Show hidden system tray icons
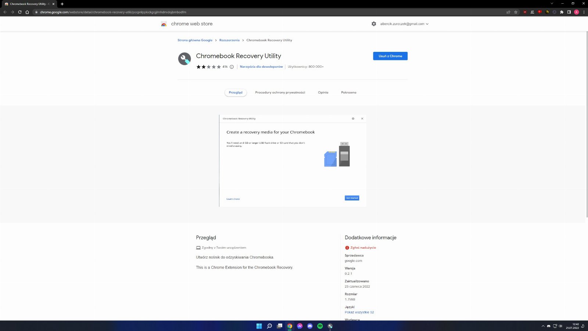 (543, 326)
